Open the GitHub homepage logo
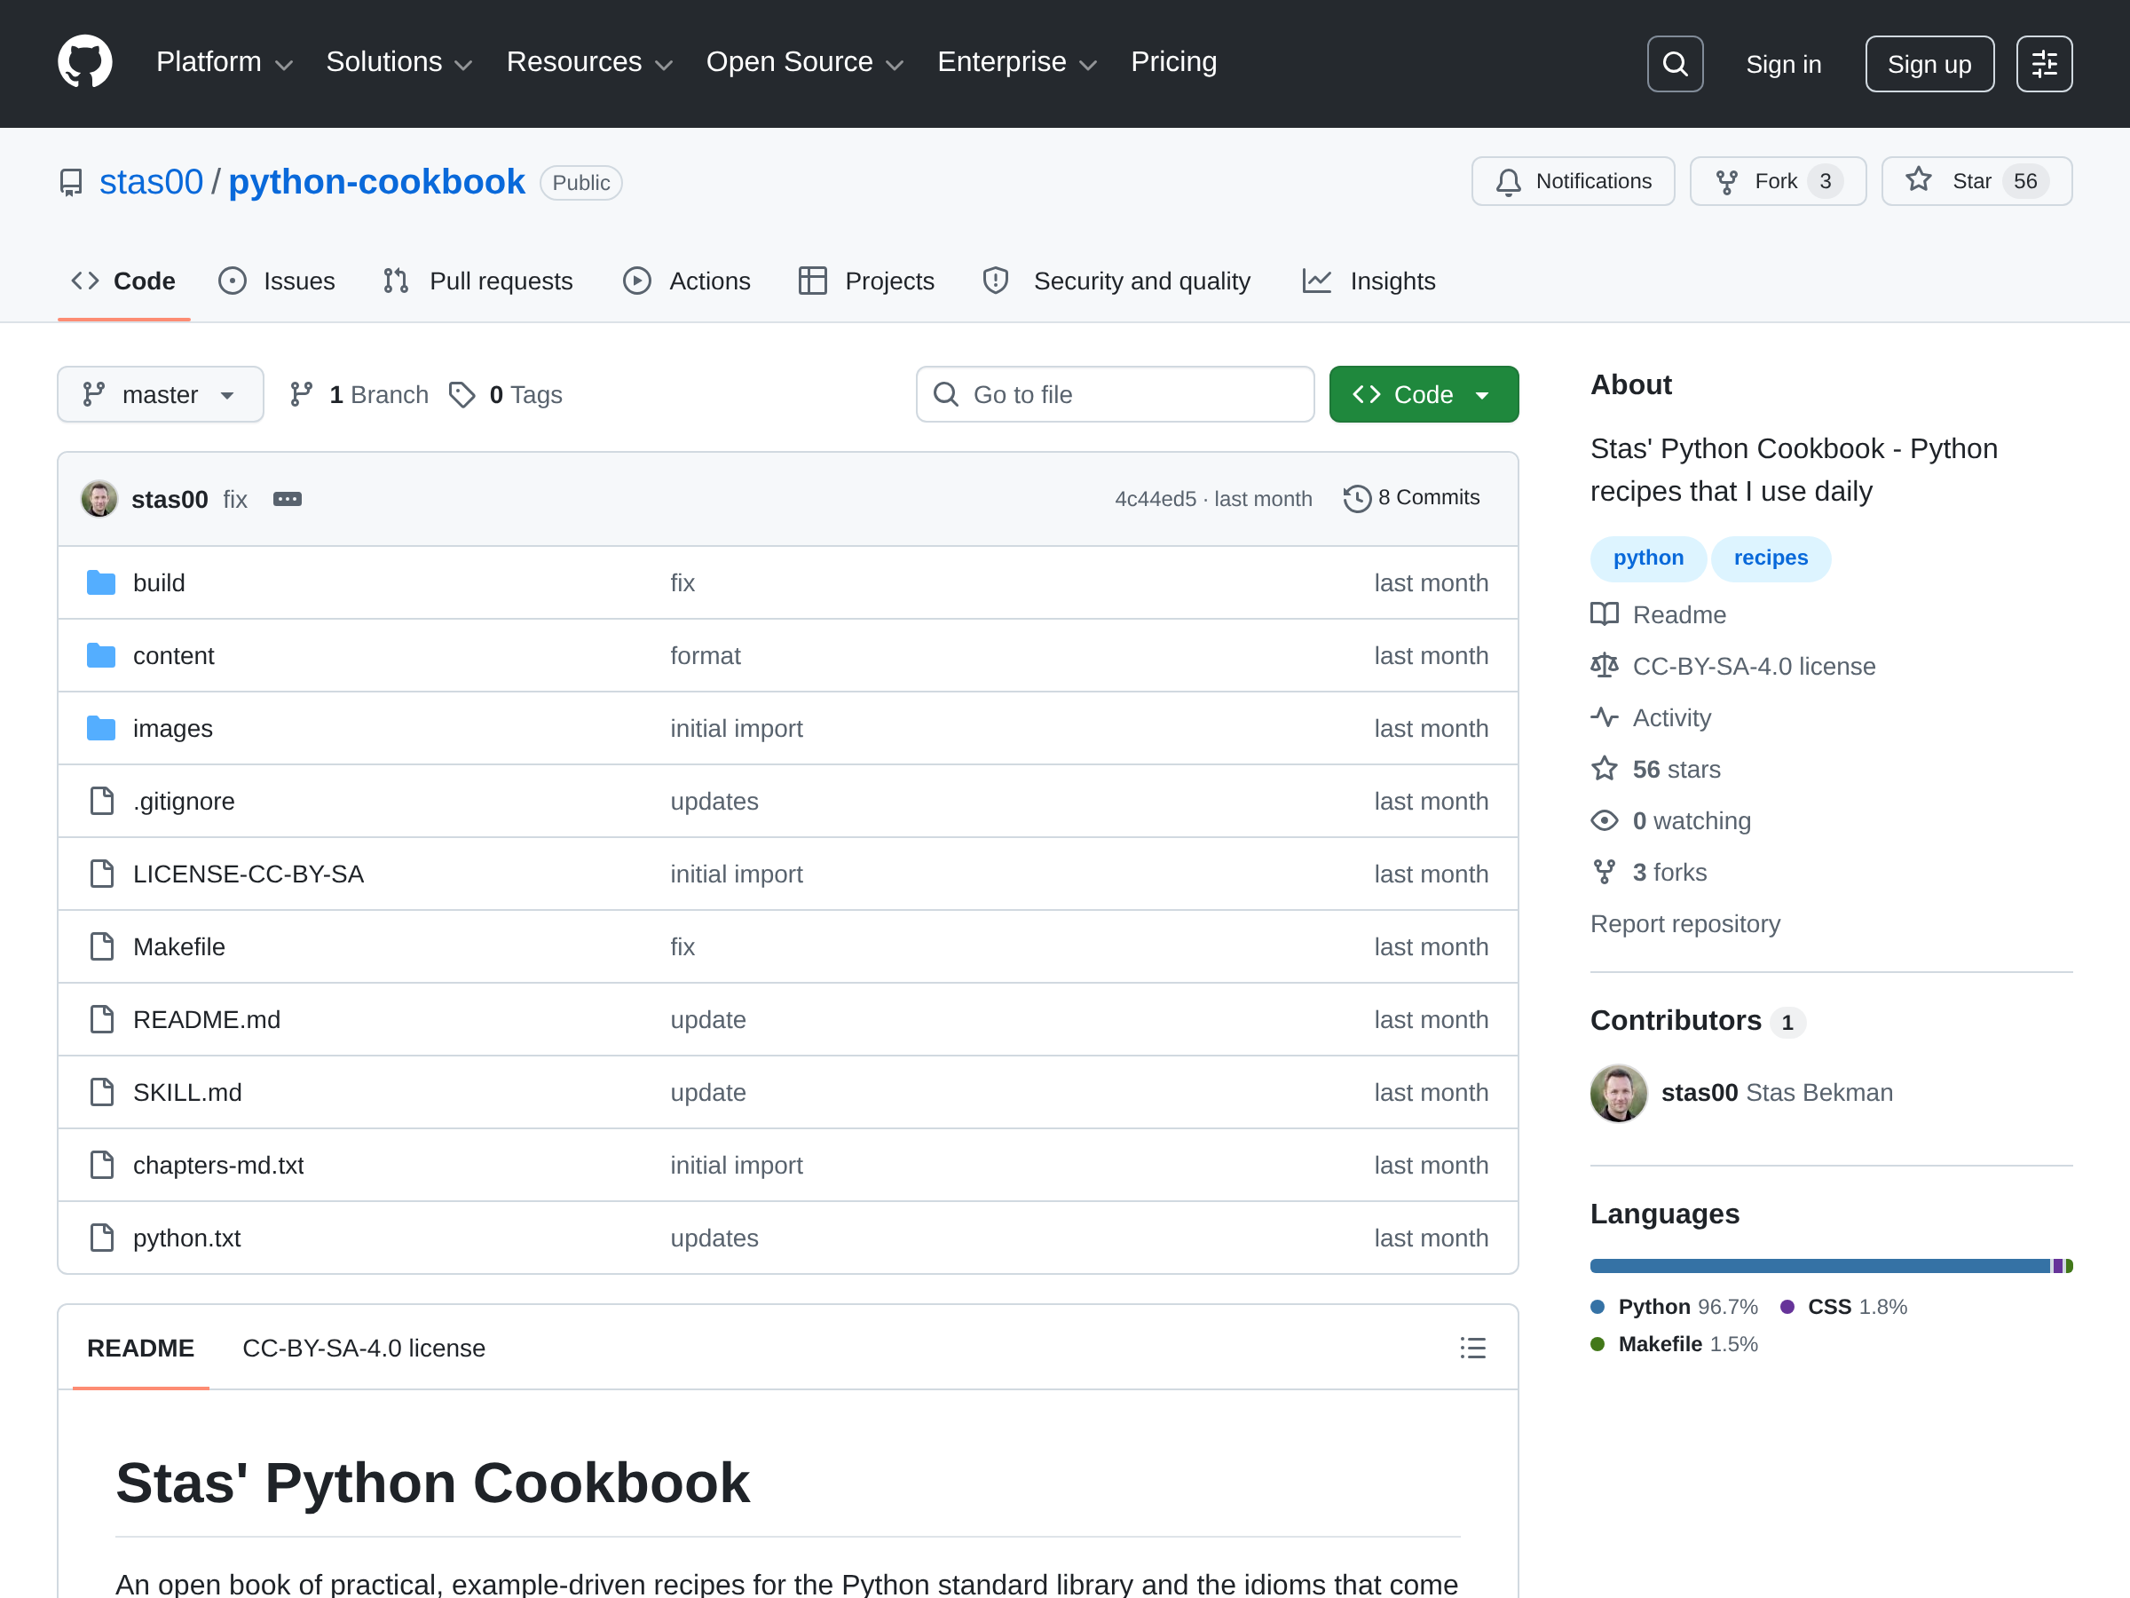2130x1598 pixels. click(x=84, y=63)
